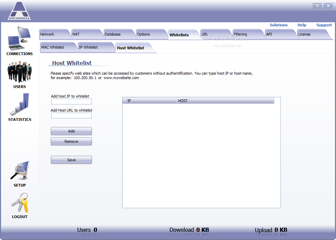The image size is (336, 240).
Task: Open the Support link
Action: point(324,25)
